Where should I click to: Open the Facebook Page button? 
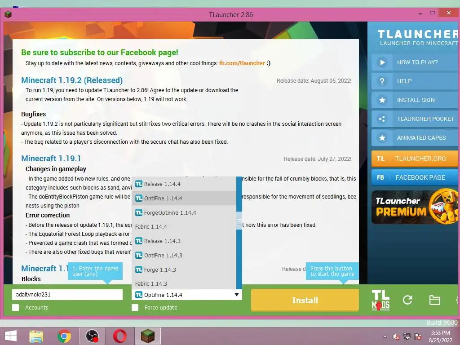point(415,177)
